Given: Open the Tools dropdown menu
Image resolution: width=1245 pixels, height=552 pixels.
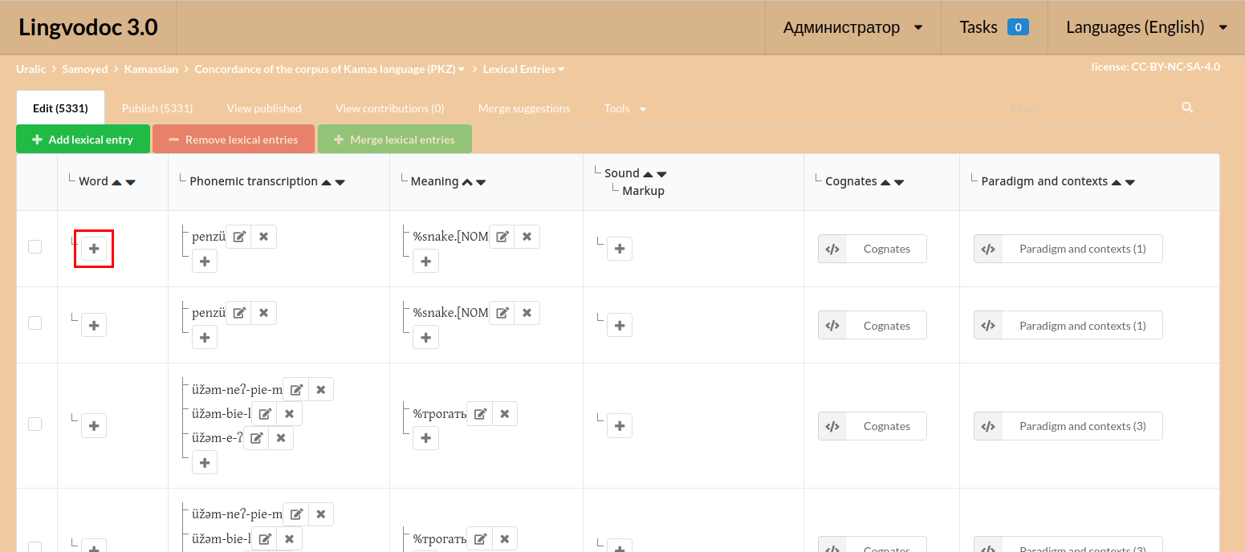Looking at the screenshot, I should (625, 108).
